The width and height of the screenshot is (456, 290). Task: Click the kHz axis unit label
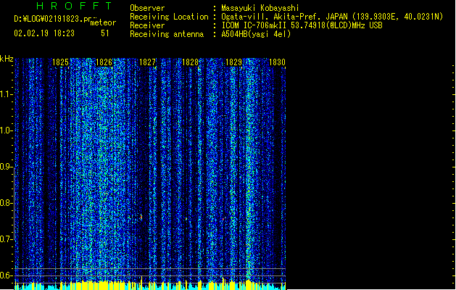coord(7,59)
